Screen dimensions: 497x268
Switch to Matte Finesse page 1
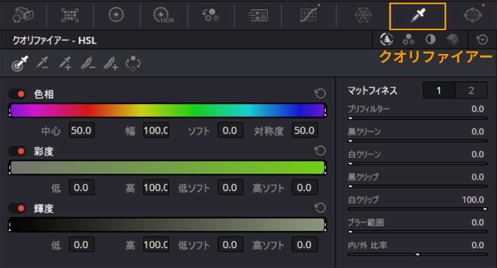coord(439,91)
